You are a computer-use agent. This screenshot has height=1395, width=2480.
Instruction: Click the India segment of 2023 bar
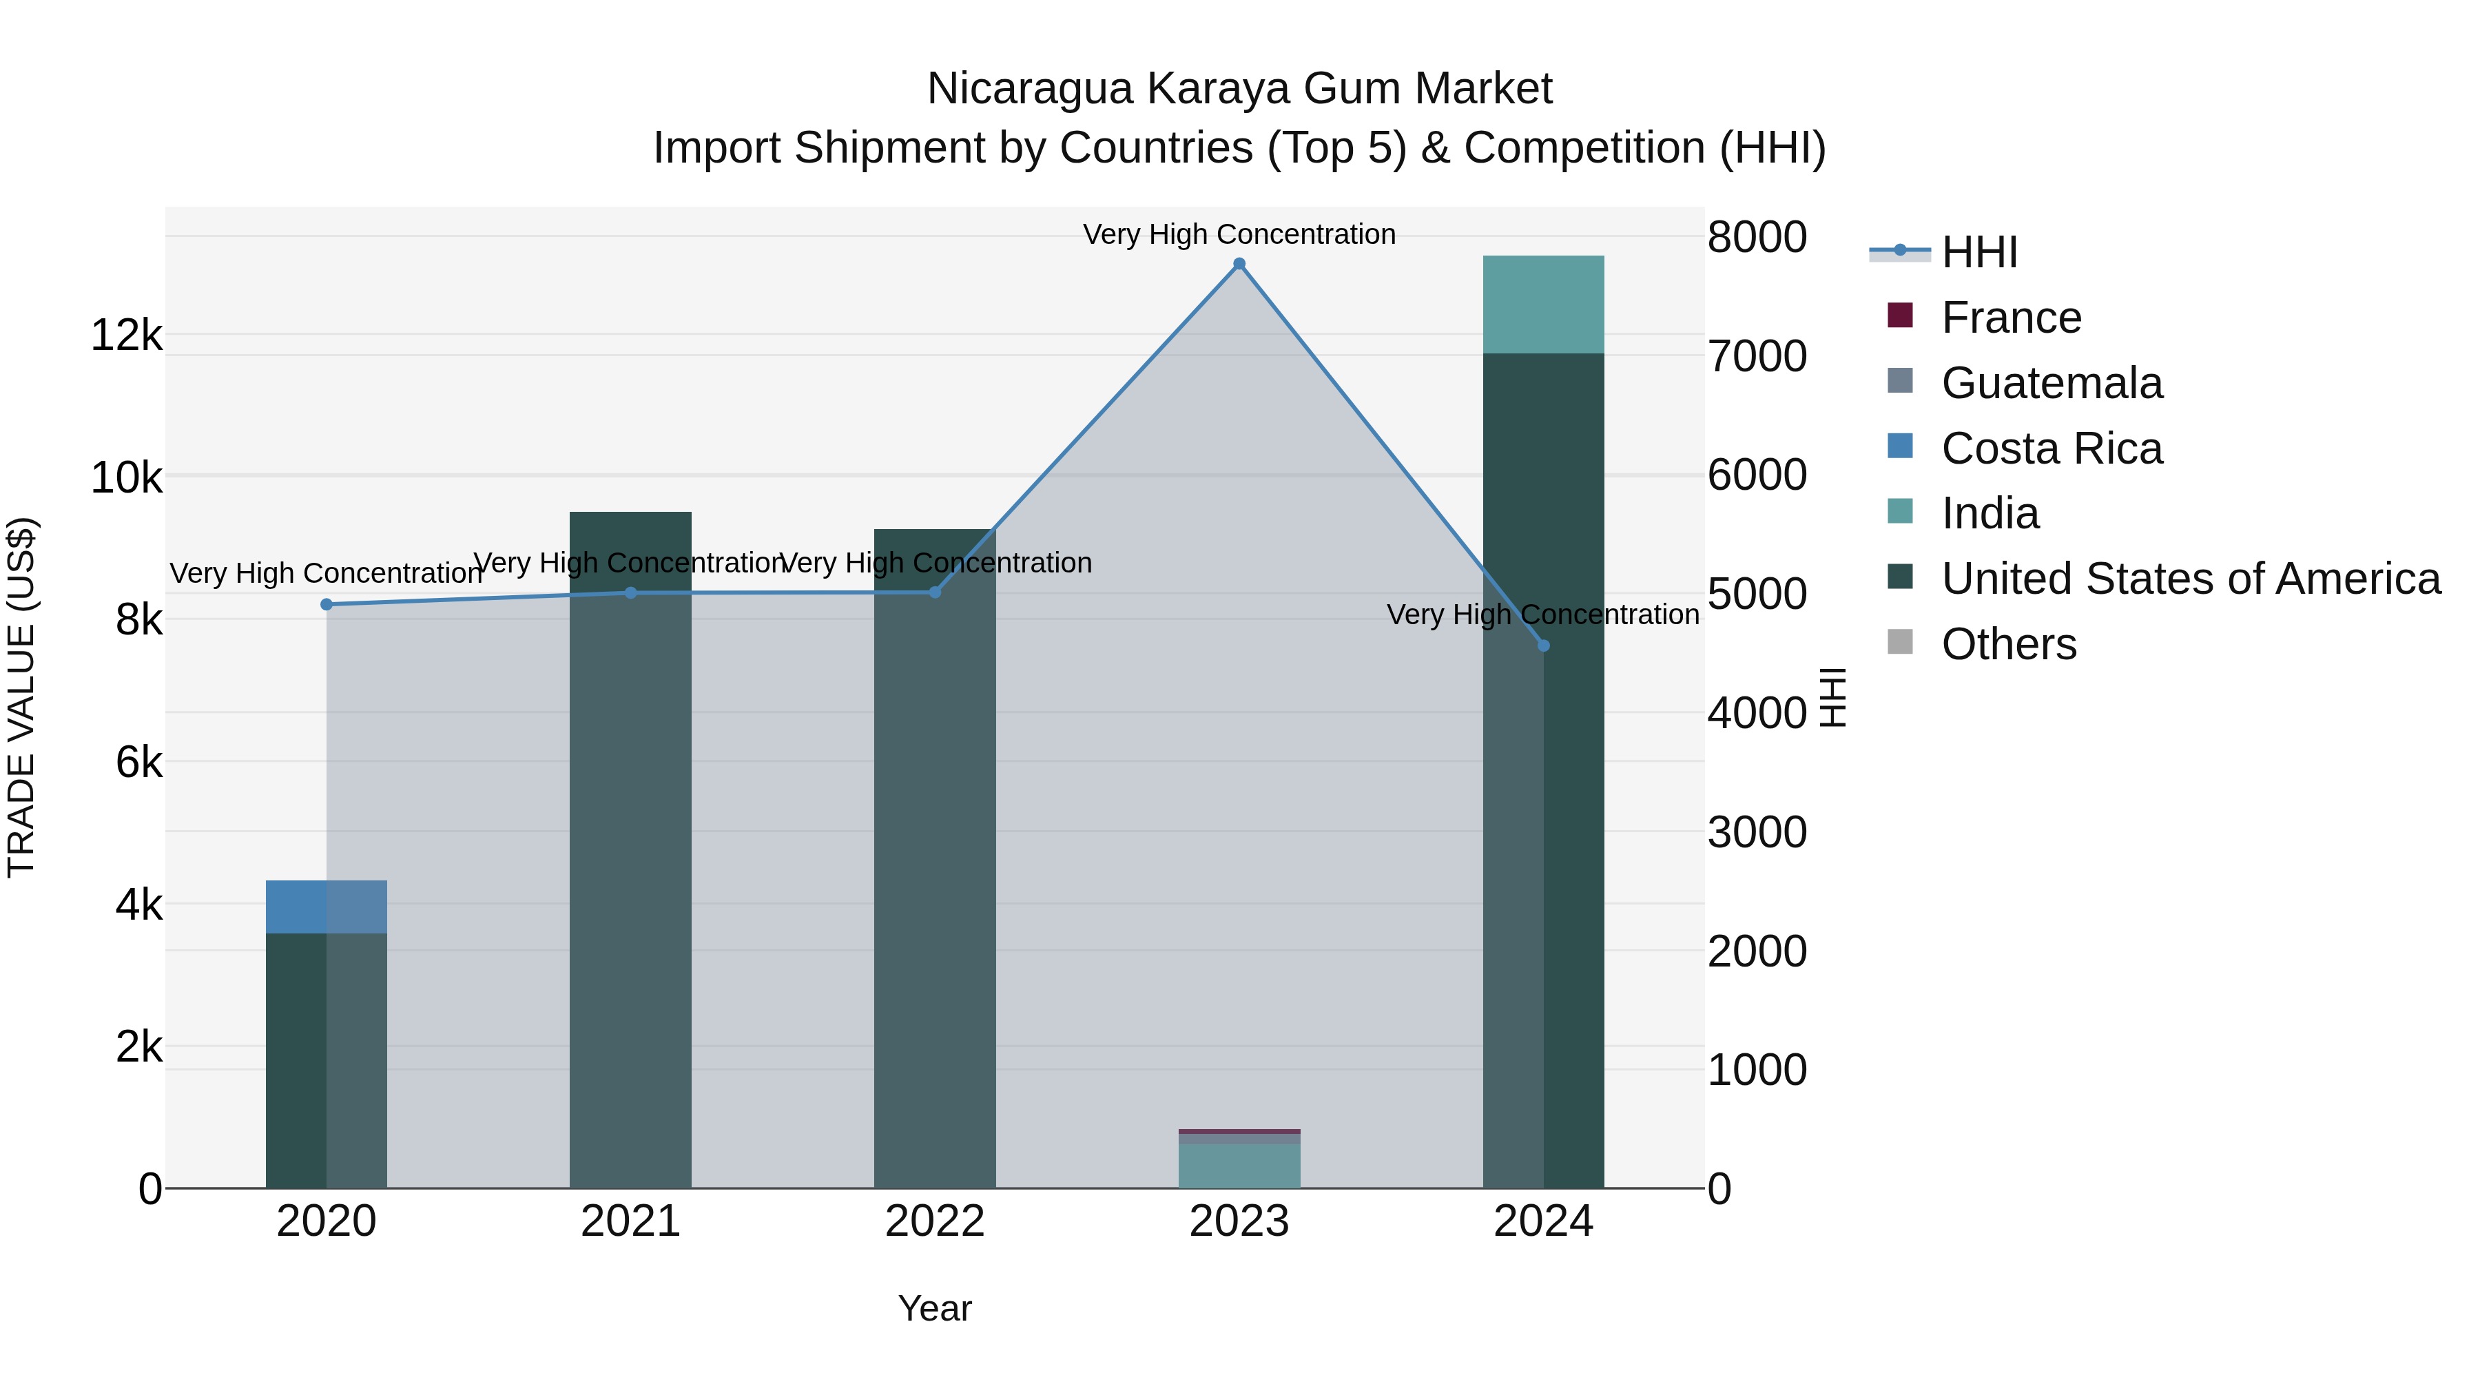click(x=1239, y=1166)
